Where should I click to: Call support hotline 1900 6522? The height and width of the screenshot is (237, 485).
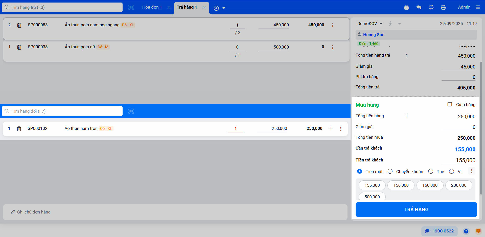tap(440, 231)
